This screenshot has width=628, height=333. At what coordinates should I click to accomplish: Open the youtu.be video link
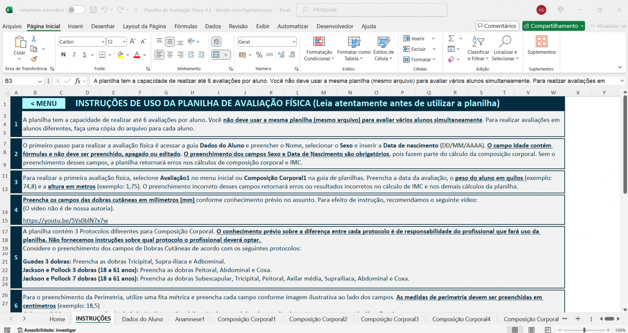(66, 220)
